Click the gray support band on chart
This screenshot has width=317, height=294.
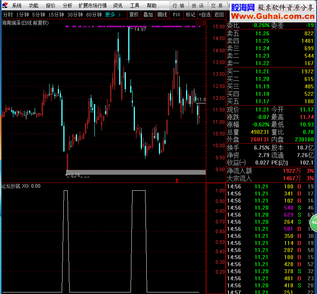(x=136, y=172)
